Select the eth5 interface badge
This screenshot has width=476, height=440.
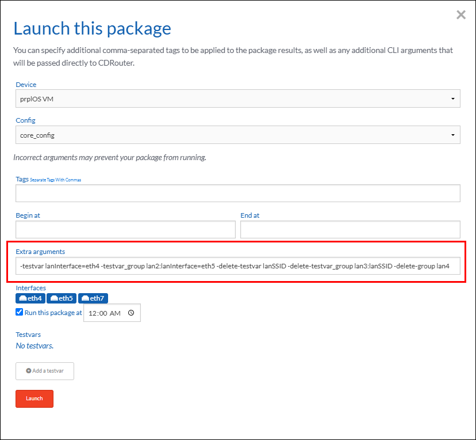click(62, 298)
